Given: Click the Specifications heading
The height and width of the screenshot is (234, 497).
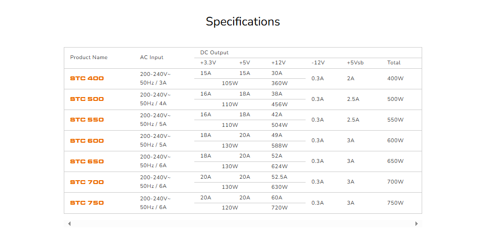Looking at the screenshot, I should tap(243, 22).
